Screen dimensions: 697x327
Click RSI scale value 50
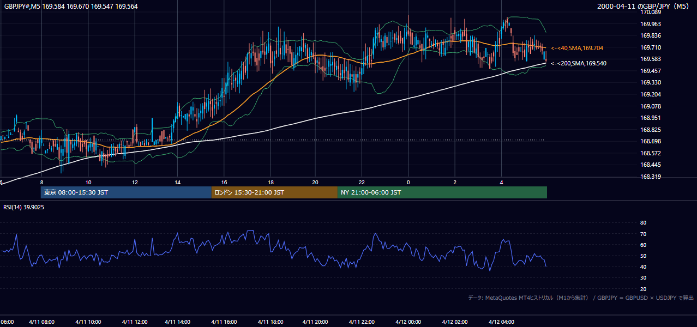coord(643,256)
